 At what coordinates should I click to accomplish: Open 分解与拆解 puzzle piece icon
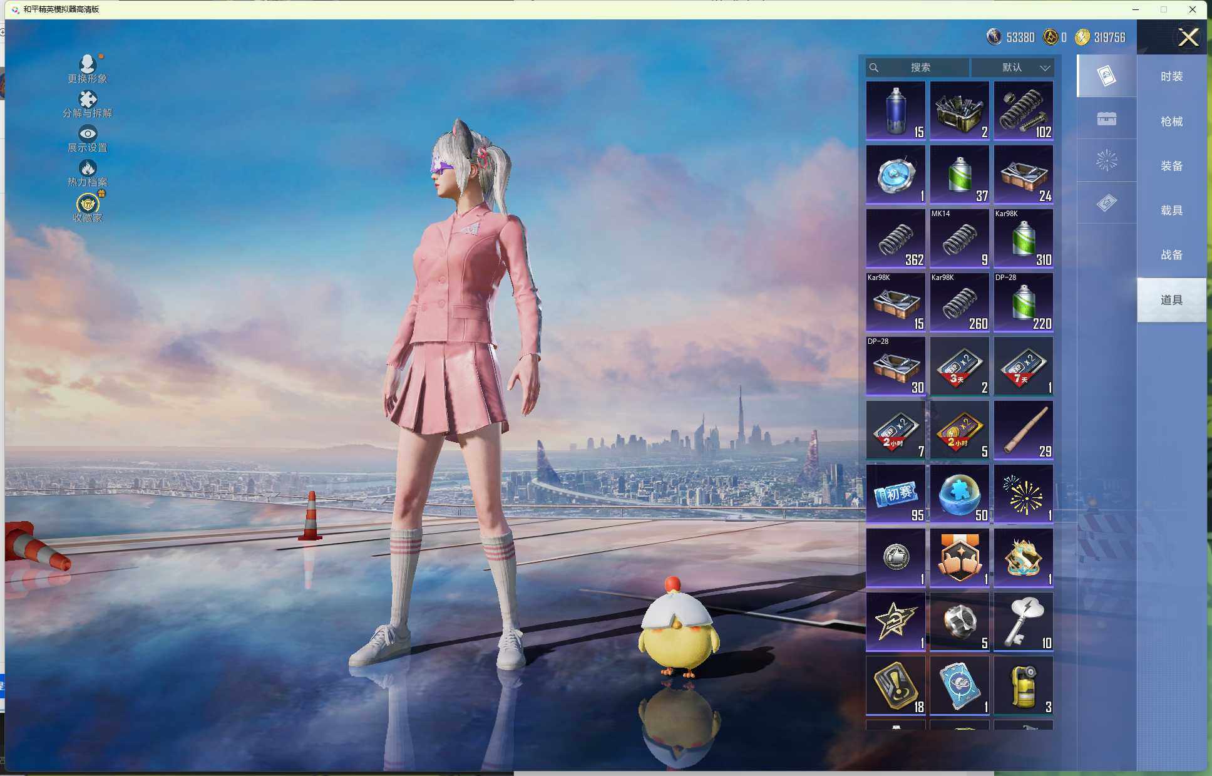[88, 100]
